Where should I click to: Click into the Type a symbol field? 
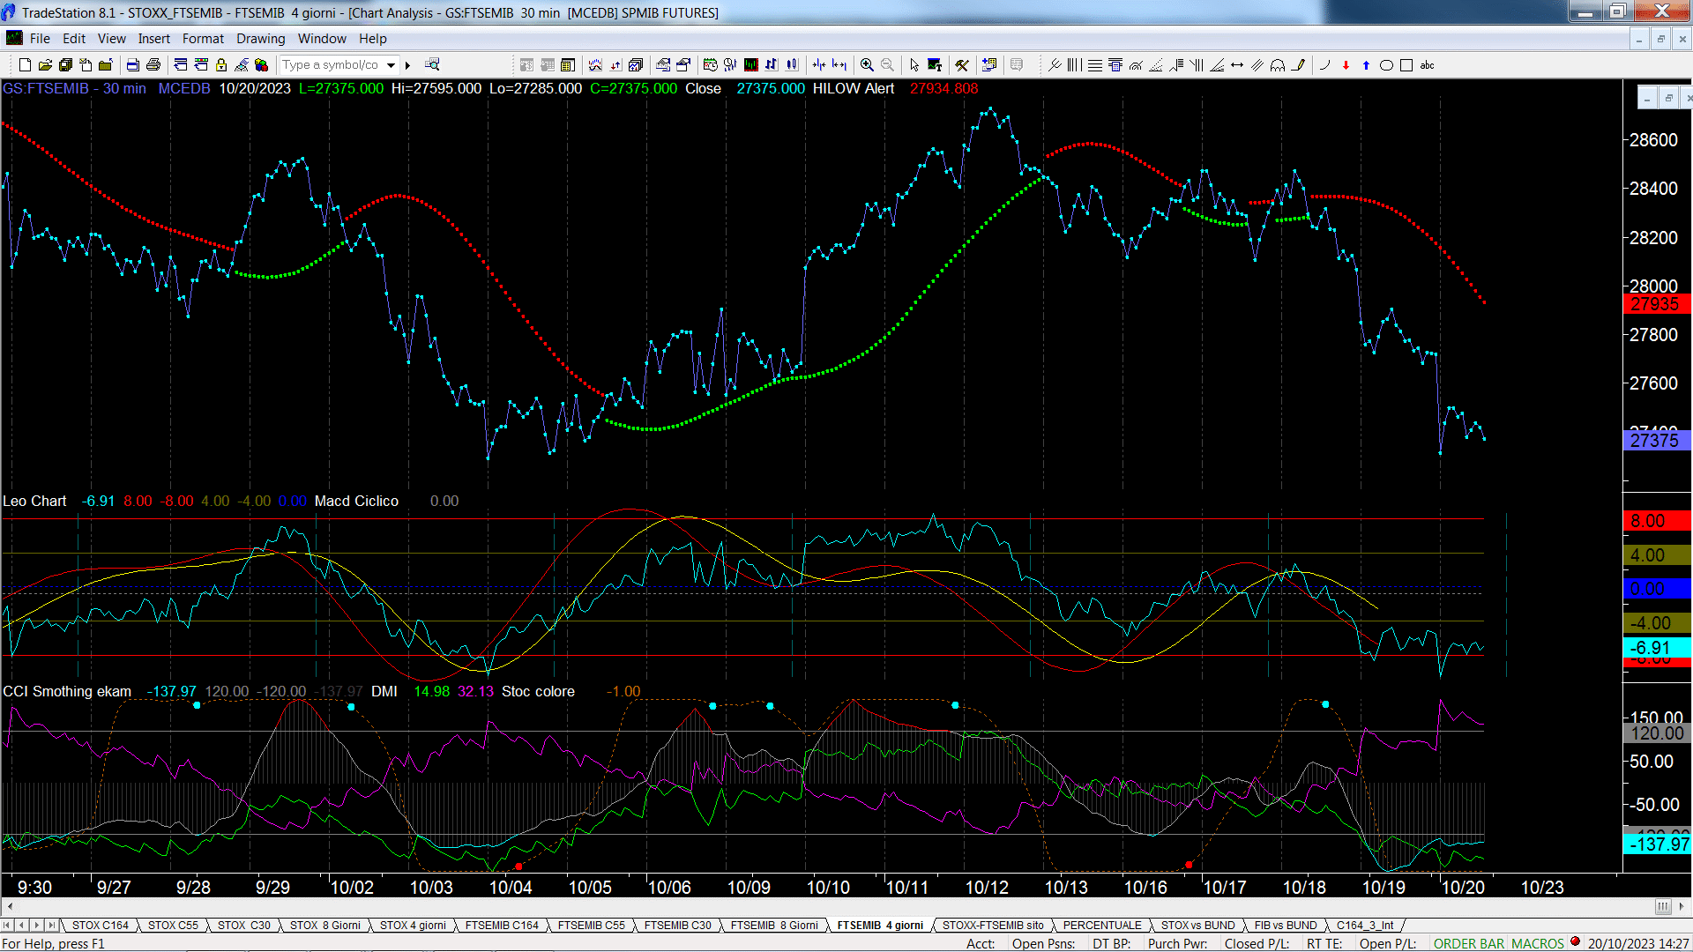tap(332, 65)
